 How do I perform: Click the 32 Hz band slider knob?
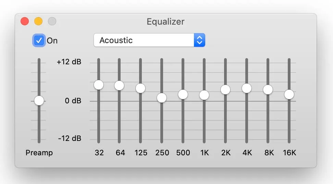(x=99, y=85)
